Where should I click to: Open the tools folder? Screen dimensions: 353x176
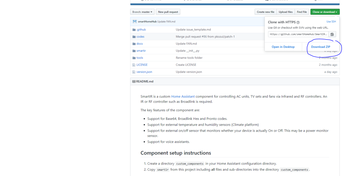click(140, 58)
